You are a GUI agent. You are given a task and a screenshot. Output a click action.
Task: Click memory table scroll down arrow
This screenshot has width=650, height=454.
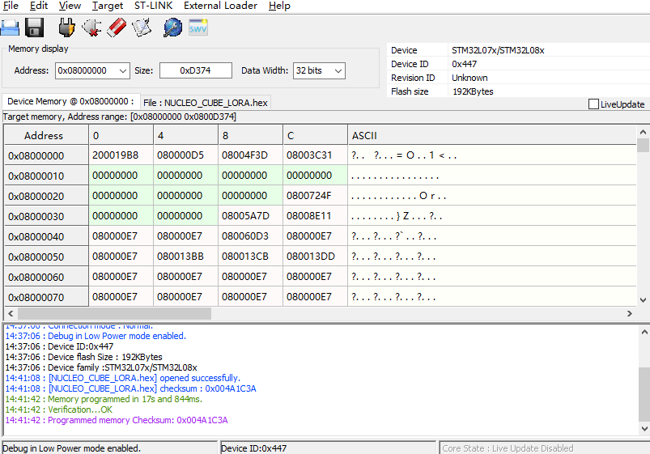(643, 299)
